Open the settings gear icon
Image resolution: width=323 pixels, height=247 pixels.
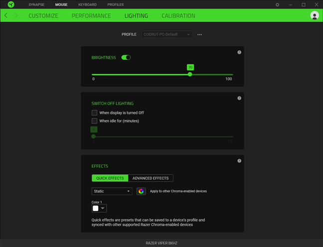tap(278, 4)
